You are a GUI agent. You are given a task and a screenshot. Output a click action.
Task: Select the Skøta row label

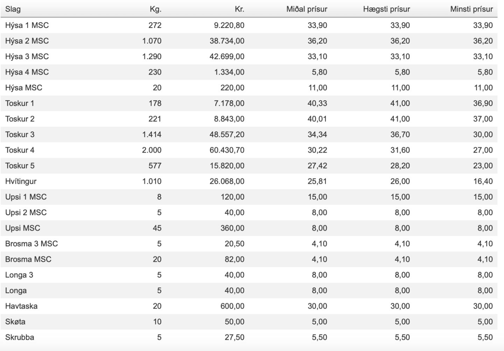point(15,322)
